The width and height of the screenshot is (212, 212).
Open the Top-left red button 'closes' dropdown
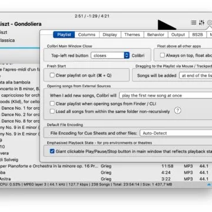click(110, 55)
